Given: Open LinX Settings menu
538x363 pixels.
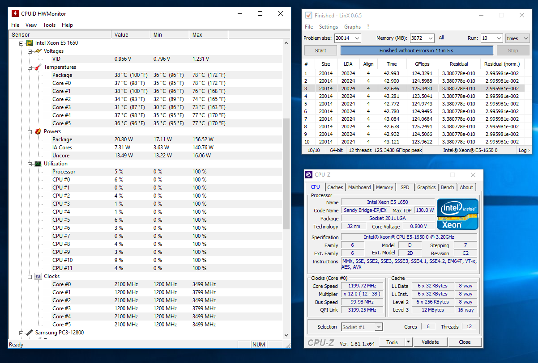Looking at the screenshot, I should (x=329, y=27).
